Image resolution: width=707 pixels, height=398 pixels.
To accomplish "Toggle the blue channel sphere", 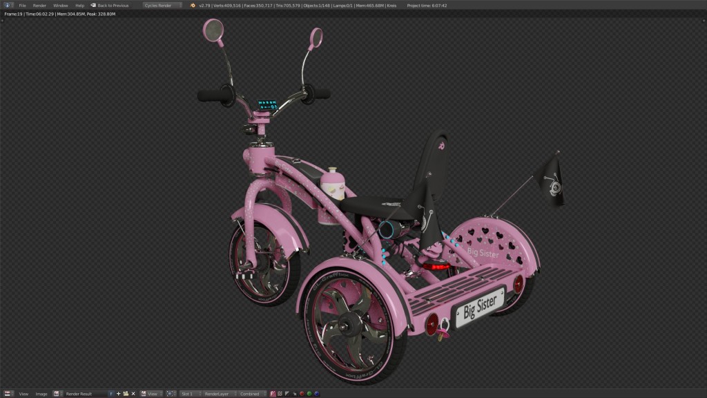I will pos(317,393).
